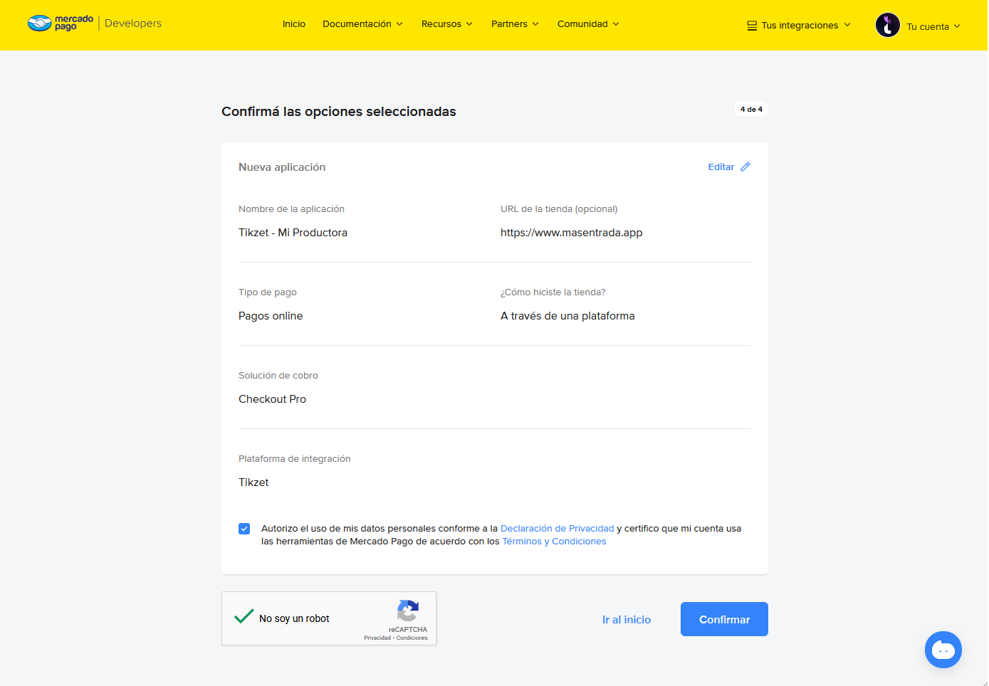
Task: Click the account avatar picture
Action: point(888,26)
